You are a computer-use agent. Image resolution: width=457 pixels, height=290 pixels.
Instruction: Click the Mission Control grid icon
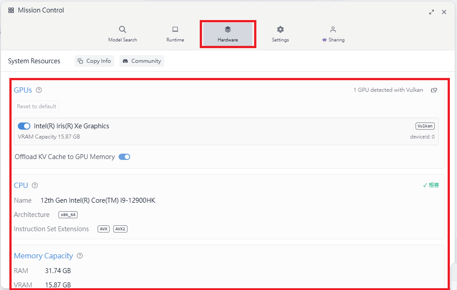pyautogui.click(x=11, y=11)
